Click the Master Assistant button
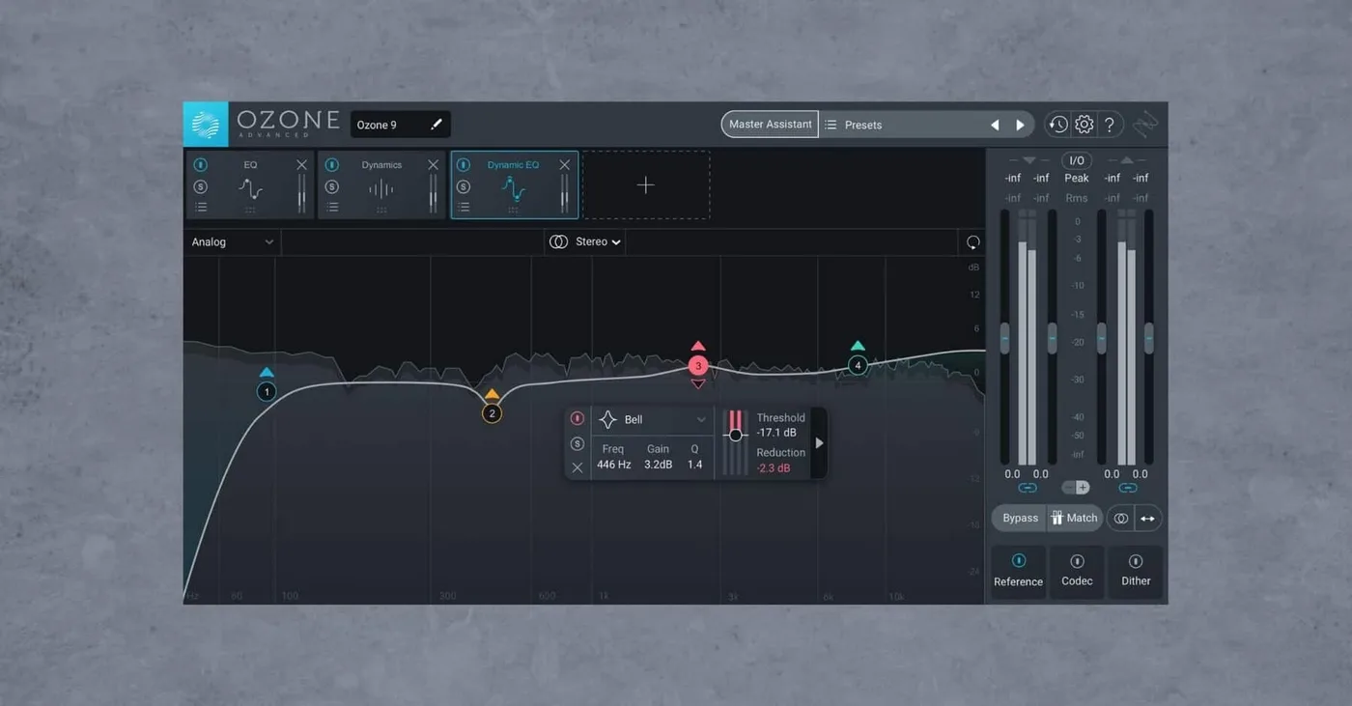The width and height of the screenshot is (1352, 706). click(x=770, y=125)
